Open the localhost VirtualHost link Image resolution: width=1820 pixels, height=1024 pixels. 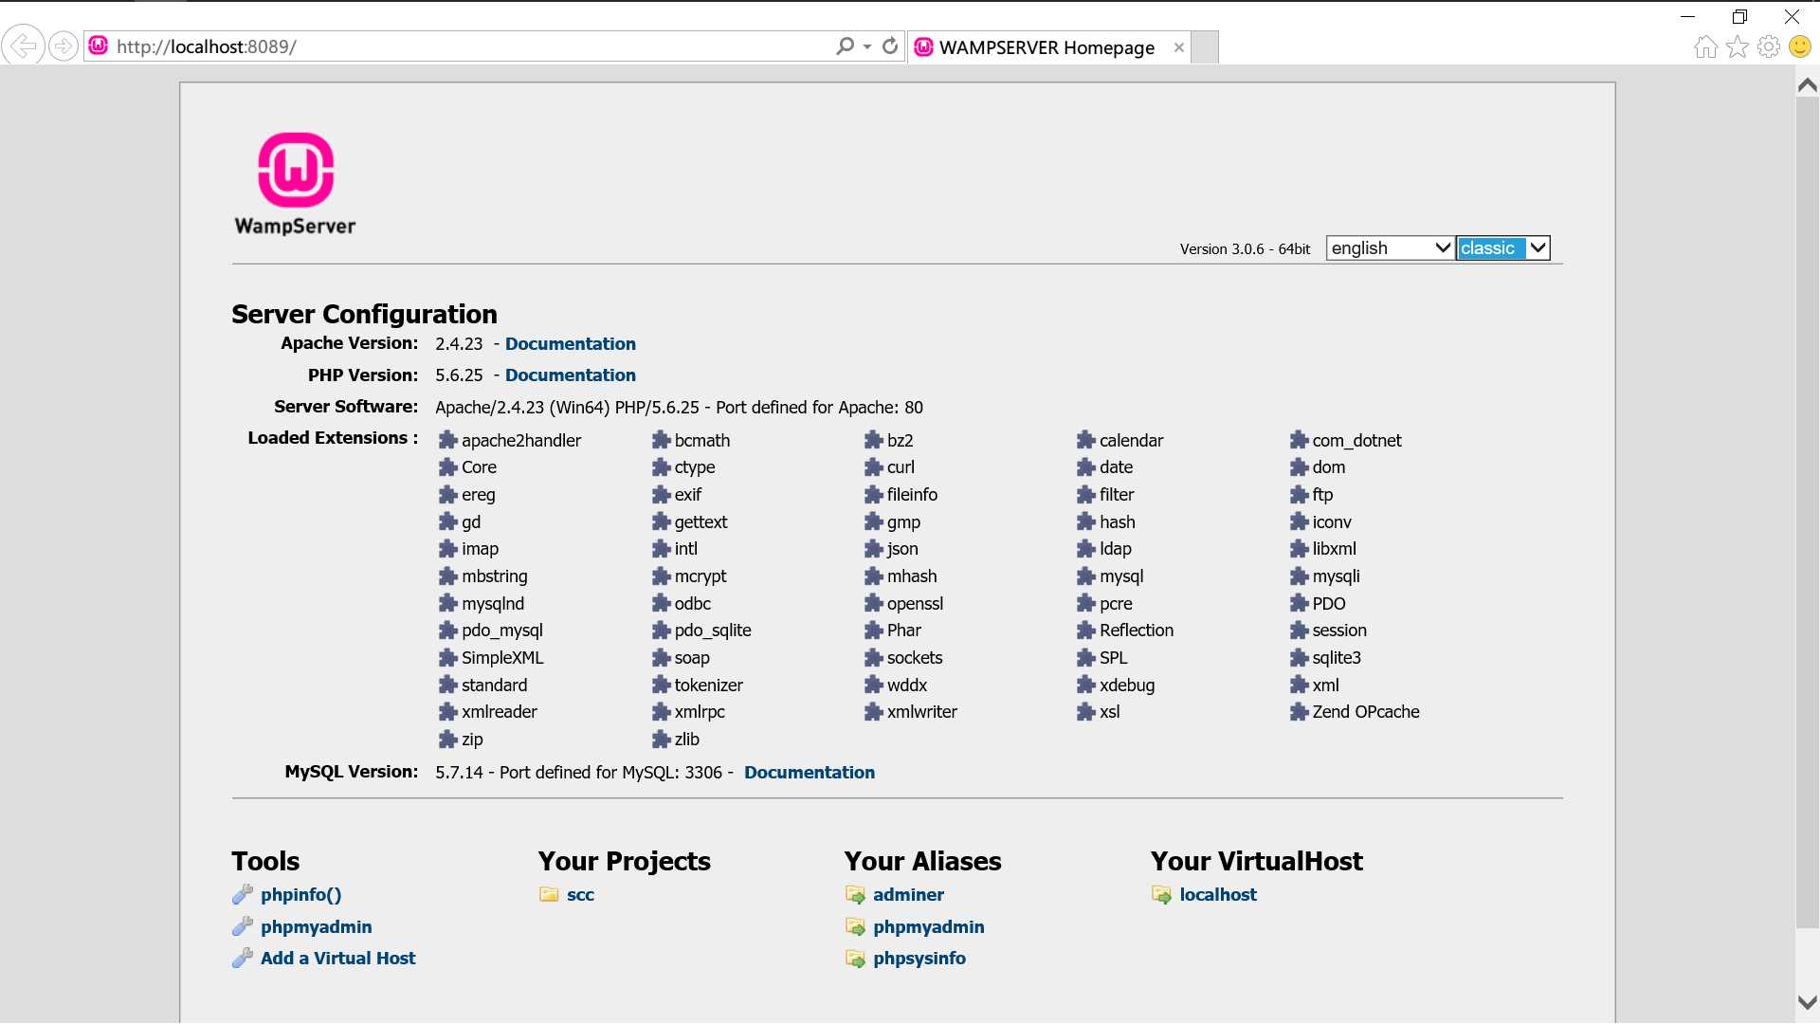point(1217,894)
